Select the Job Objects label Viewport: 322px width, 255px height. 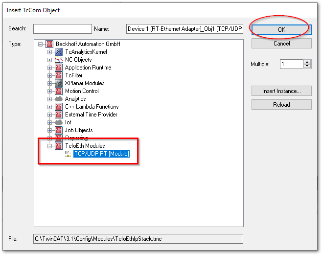click(79, 130)
